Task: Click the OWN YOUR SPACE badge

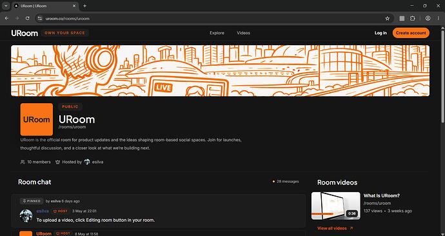Action: coord(64,33)
